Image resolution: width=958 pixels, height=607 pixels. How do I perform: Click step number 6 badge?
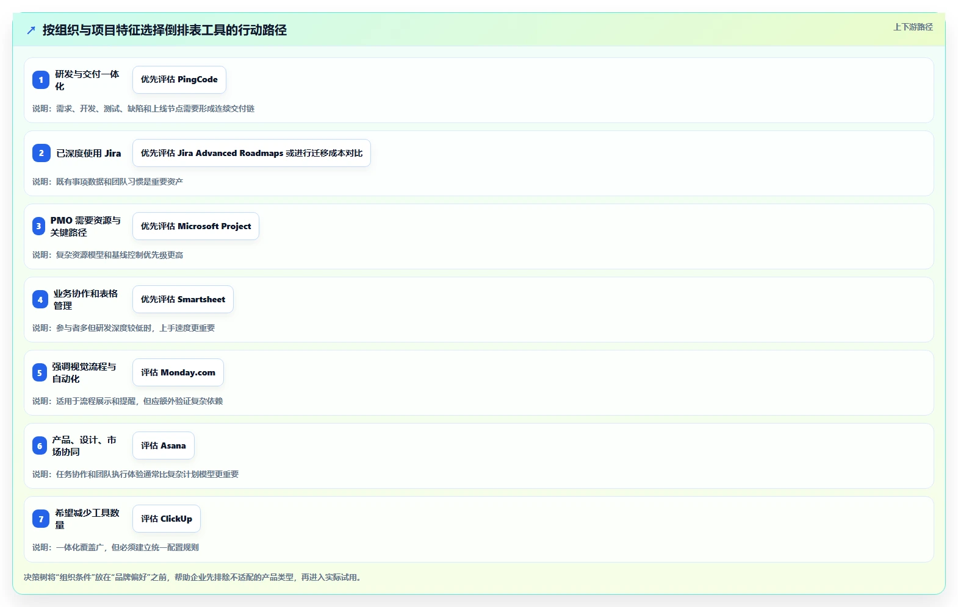pyautogui.click(x=40, y=445)
